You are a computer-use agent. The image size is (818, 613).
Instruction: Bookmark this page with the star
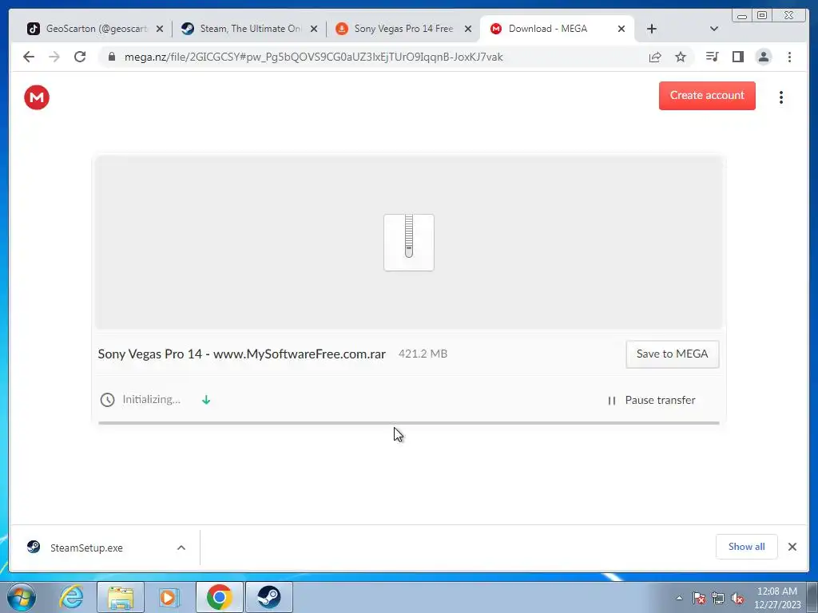click(681, 57)
